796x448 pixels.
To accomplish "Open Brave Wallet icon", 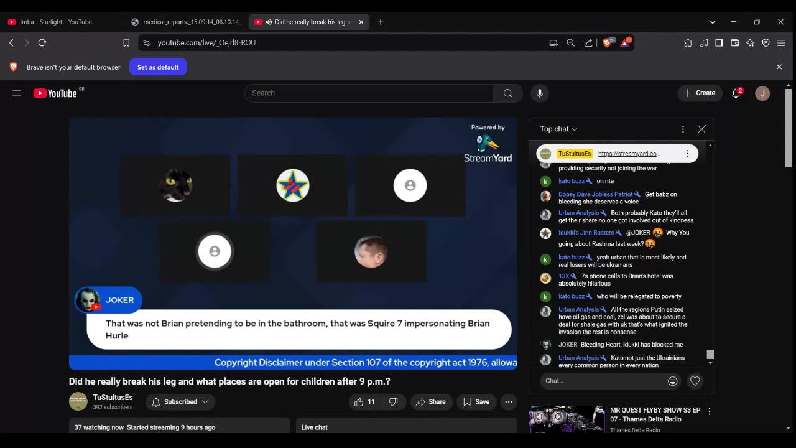I will (734, 43).
